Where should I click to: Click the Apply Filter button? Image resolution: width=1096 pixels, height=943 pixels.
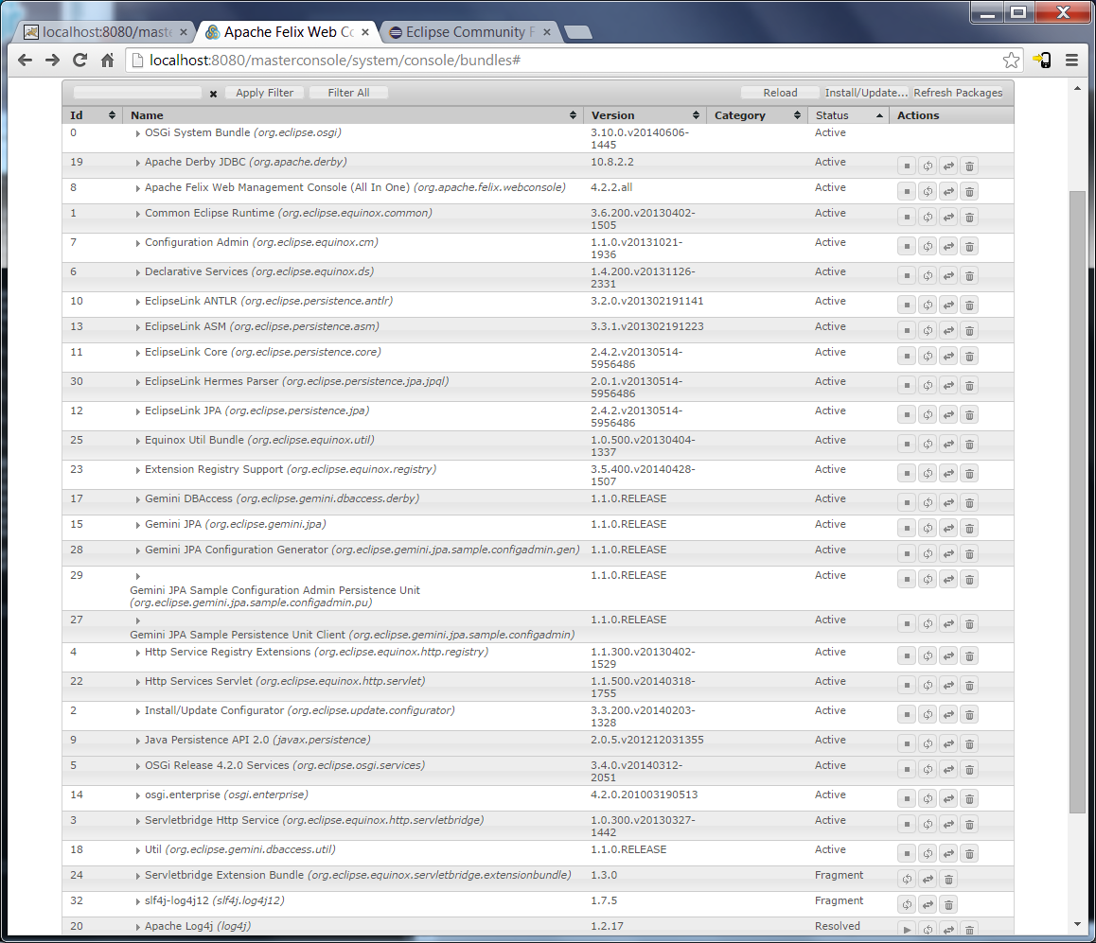coord(264,93)
